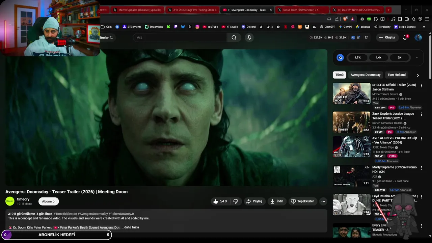This screenshot has height=243, width=432.
Task: Click the Loki video player frame
Action: (x=166, y=117)
